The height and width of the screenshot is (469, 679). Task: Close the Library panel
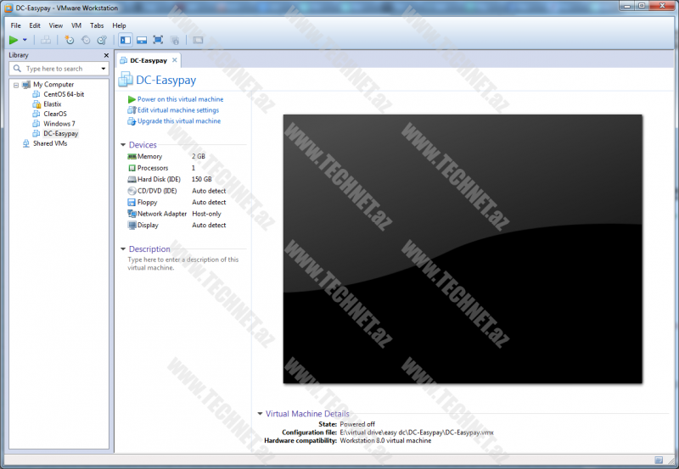click(106, 55)
